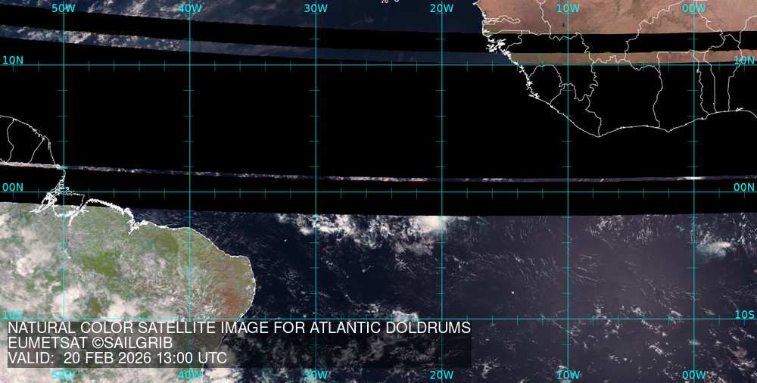The width and height of the screenshot is (757, 383).
Task: Click the 20W longitude label at bottom
Action: click(441, 375)
